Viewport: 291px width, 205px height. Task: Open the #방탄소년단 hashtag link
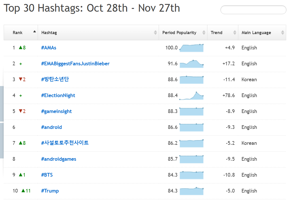pyautogui.click(x=55, y=79)
